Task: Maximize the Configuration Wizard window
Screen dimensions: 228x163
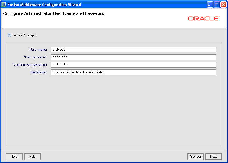Action: [x=217, y=5]
